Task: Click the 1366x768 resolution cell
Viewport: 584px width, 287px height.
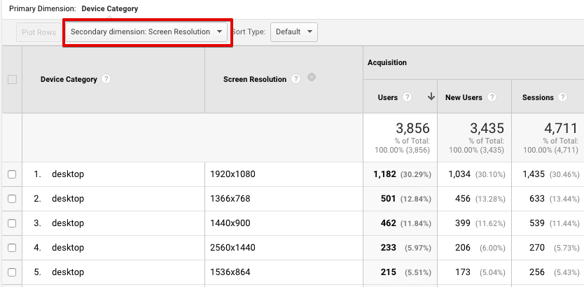Action: pyautogui.click(x=230, y=198)
